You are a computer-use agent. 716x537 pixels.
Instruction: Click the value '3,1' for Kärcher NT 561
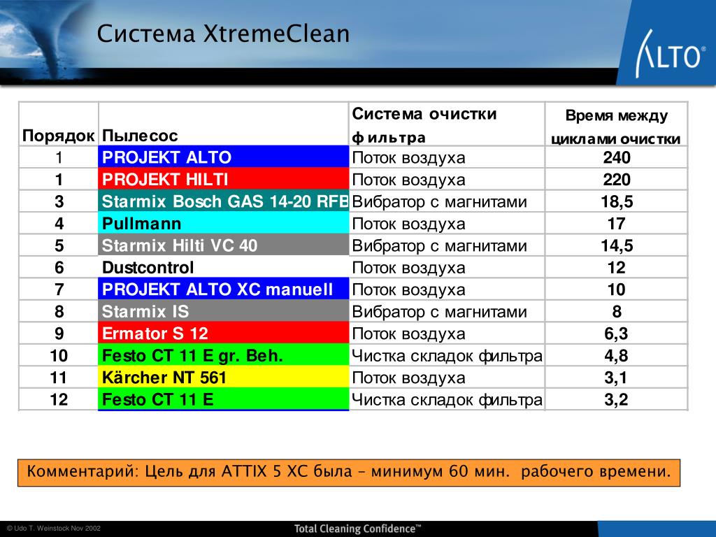(x=617, y=378)
